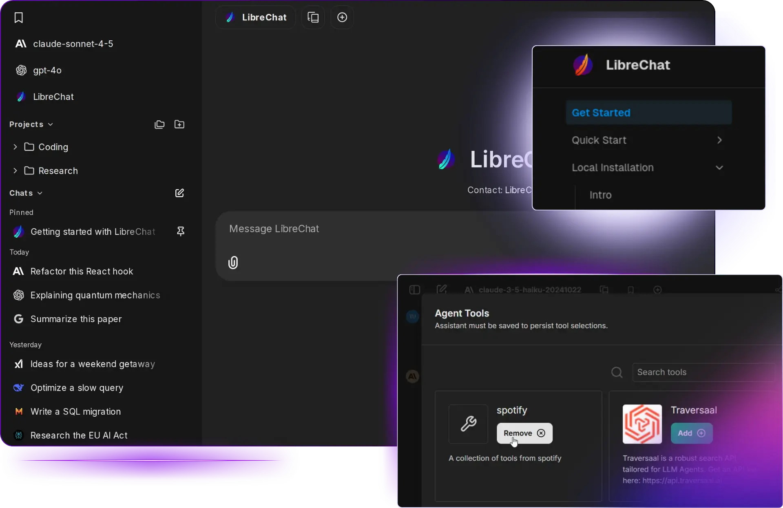Image resolution: width=783 pixels, height=508 pixels.
Task: Click the Anthropic icon beside Refactor this React hook
Action: (x=18, y=271)
